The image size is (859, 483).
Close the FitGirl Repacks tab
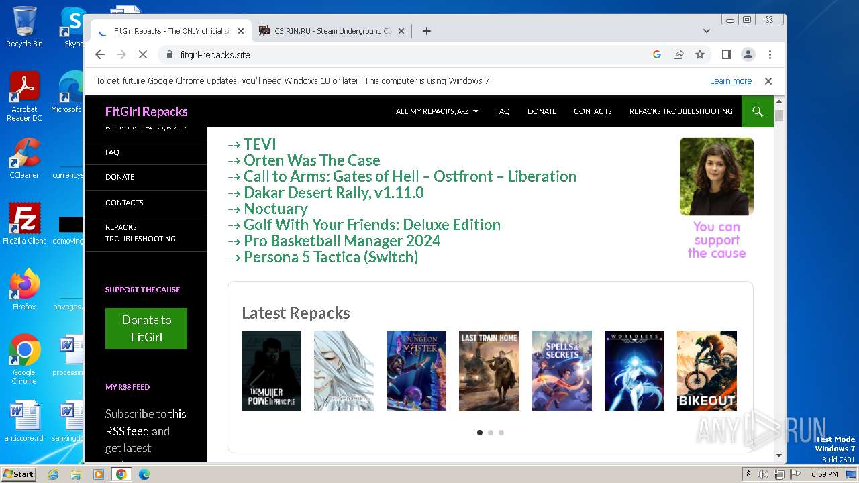[x=241, y=31]
